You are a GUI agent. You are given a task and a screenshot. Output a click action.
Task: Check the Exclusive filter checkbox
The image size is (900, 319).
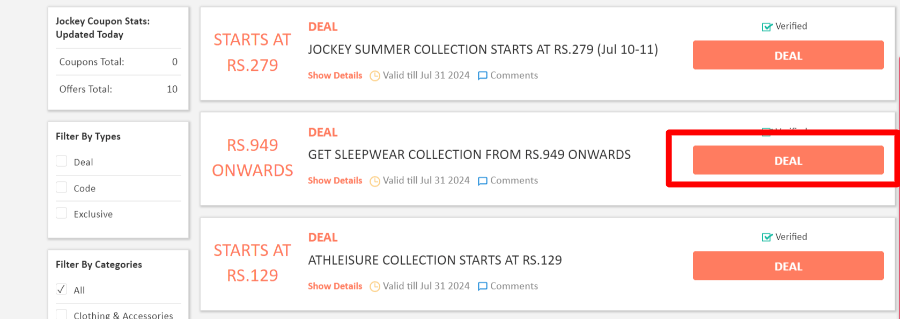click(62, 213)
